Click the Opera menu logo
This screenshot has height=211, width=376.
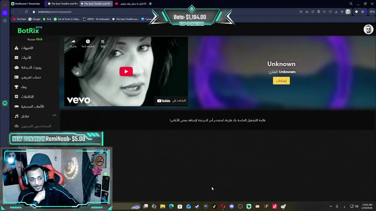5,4
